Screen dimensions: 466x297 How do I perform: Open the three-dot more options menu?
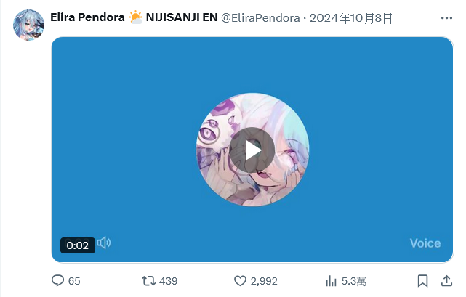(x=446, y=18)
